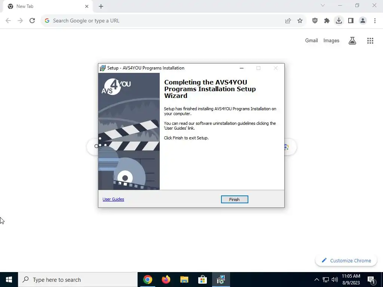This screenshot has height=287, width=383.
Task: Go forward in Chrome
Action: (20, 21)
